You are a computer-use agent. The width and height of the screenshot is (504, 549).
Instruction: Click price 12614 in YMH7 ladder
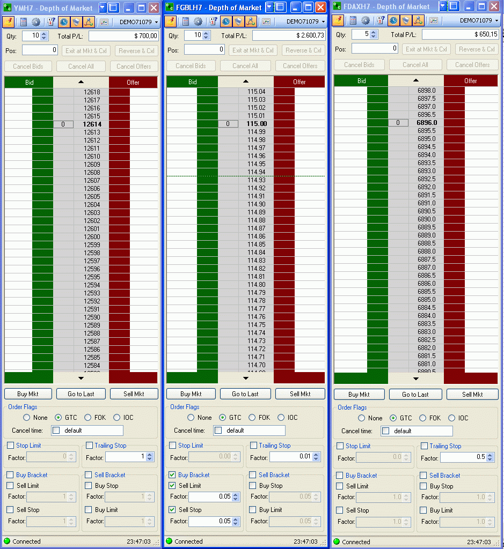coord(92,124)
